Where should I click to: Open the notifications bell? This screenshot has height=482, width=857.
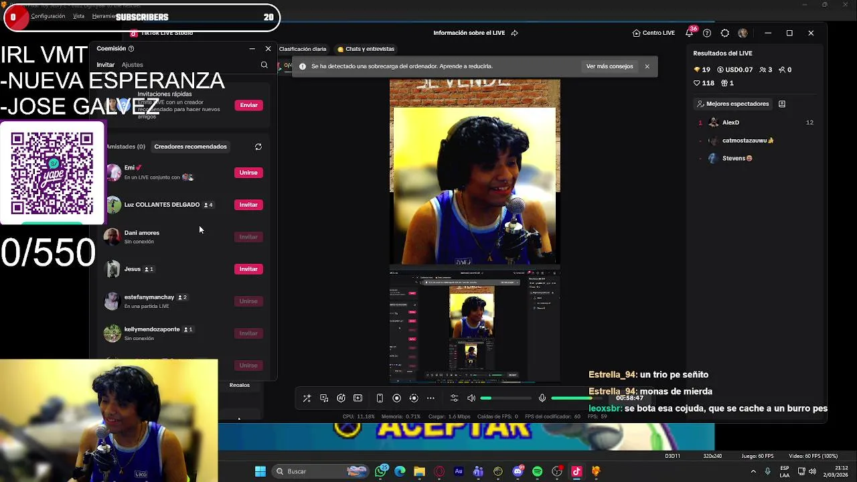pyautogui.click(x=689, y=33)
